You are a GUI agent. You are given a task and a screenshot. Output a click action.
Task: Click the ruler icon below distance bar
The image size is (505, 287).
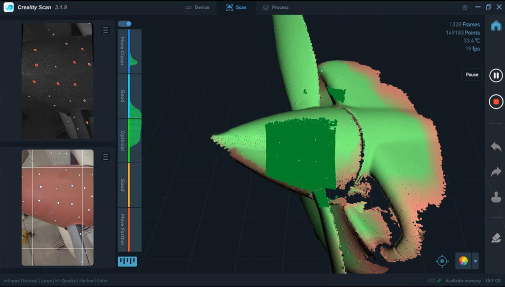pos(127,261)
